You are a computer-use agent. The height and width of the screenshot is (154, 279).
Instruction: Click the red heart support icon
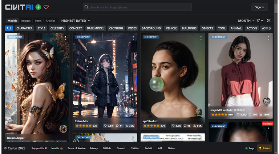[x=46, y=7]
